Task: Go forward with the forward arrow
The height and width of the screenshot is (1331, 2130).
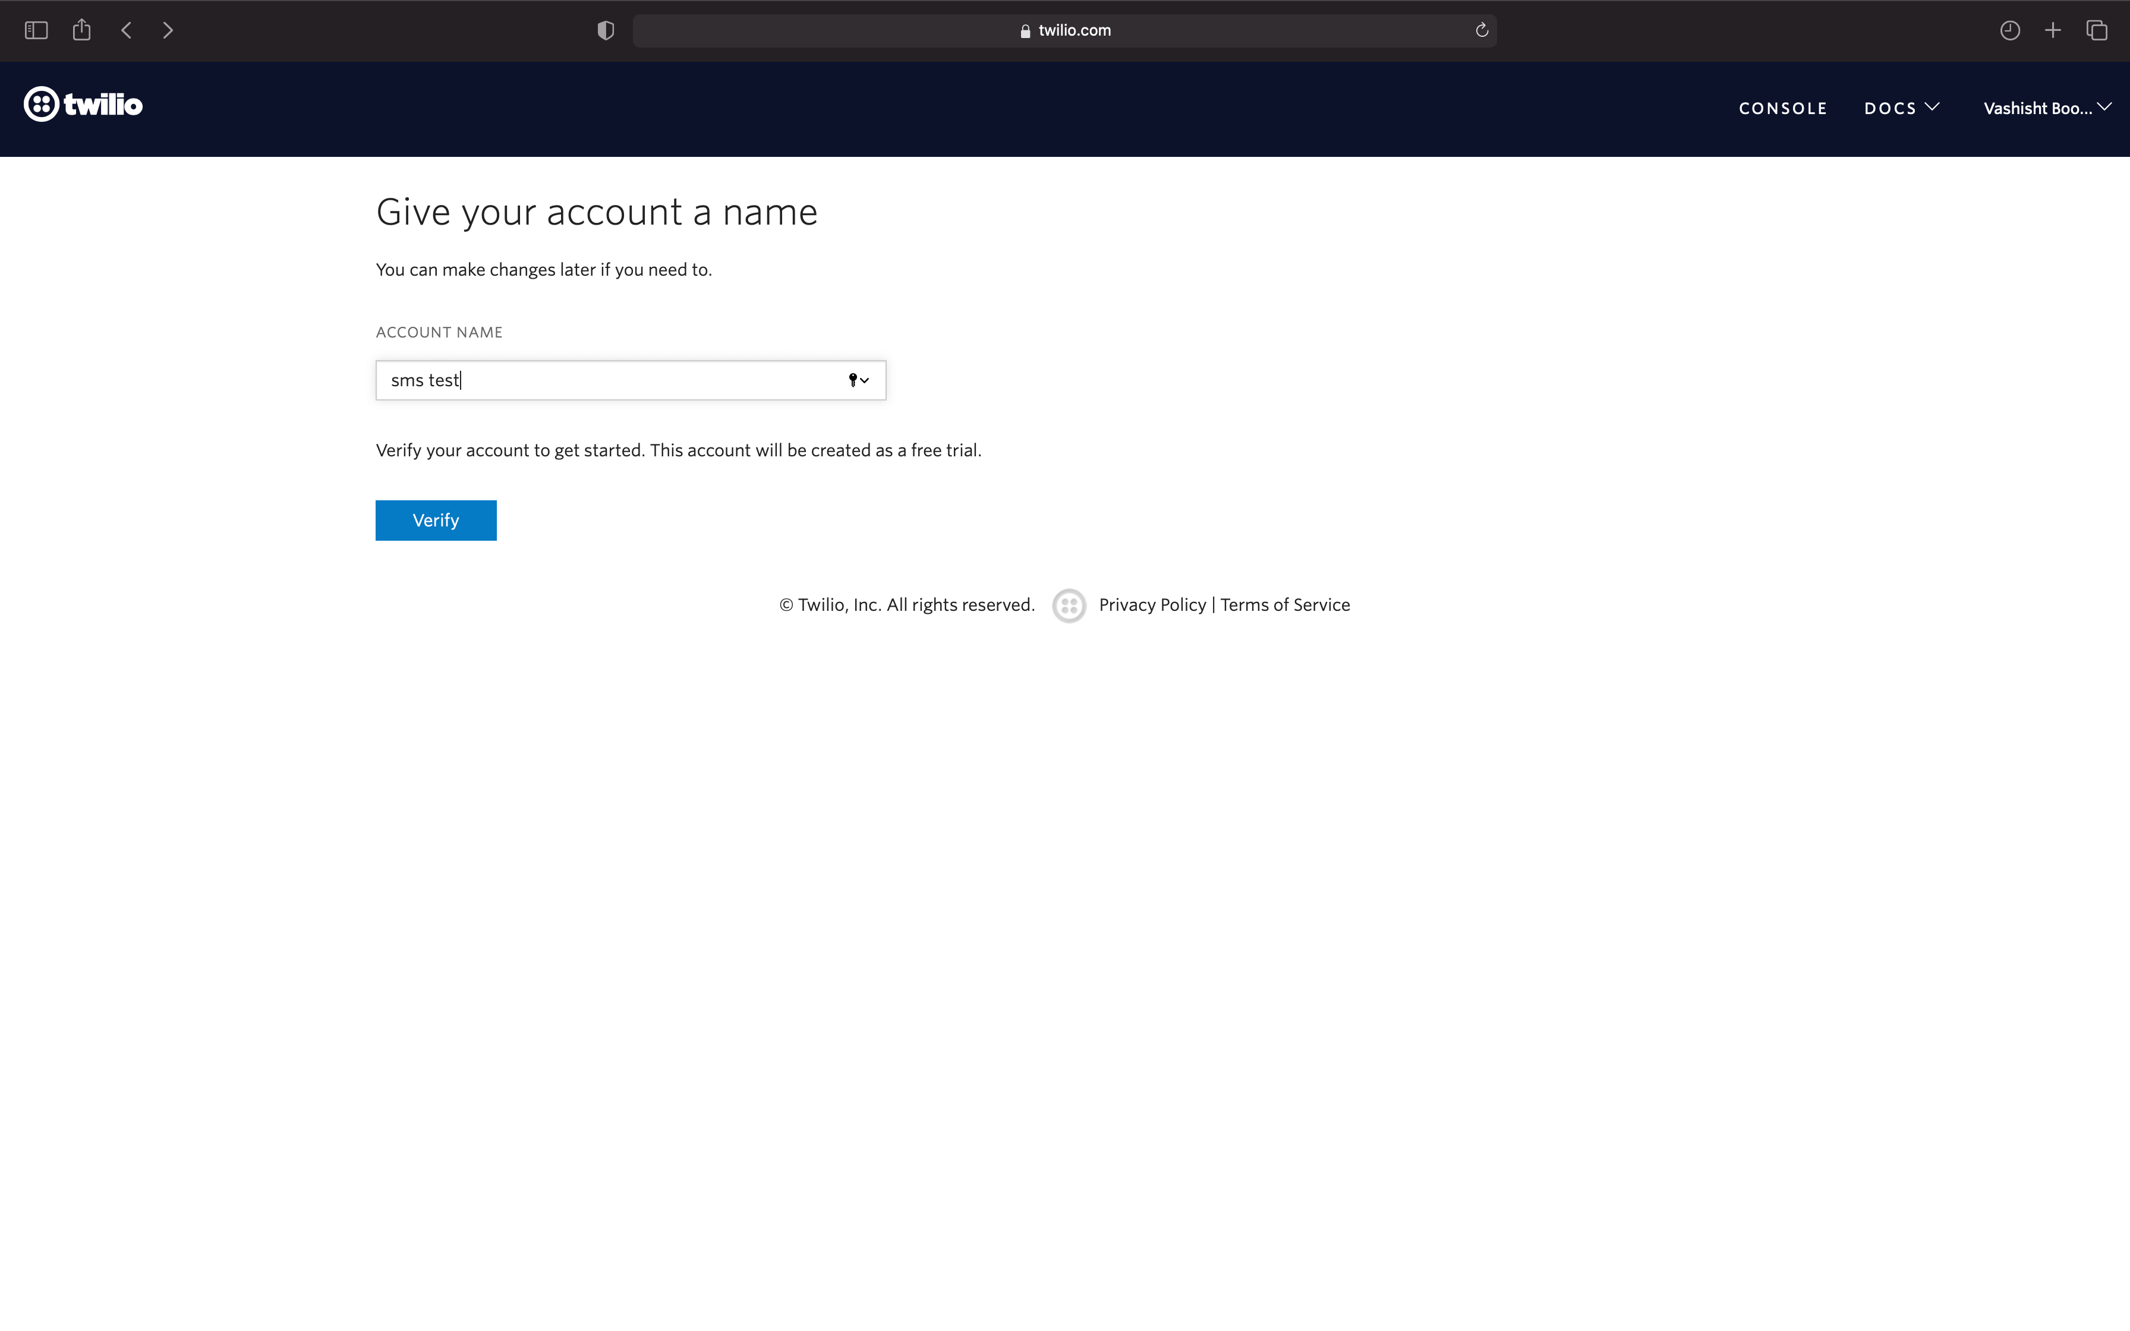Action: (168, 31)
